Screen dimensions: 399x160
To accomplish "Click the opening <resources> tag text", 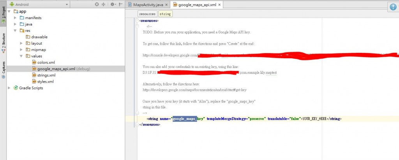I will 149,21.
